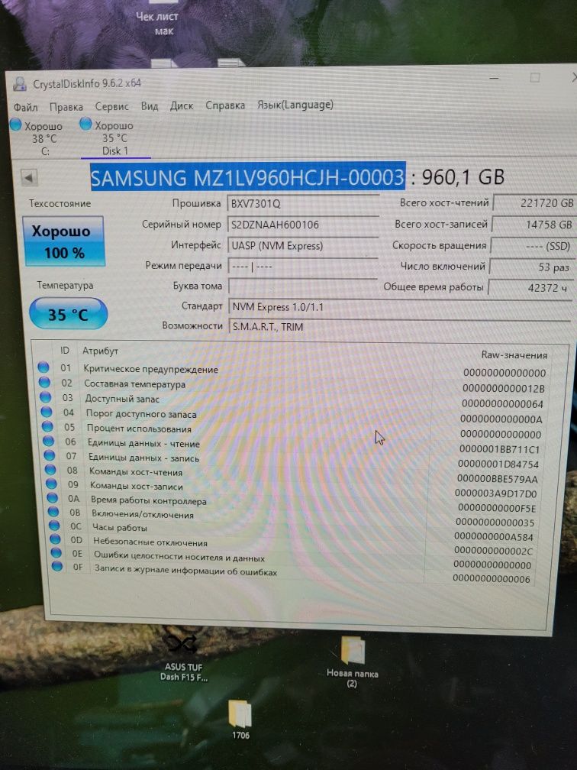The width and height of the screenshot is (577, 770).
Task: Click status circle for Единицы данных - чтение
Action: (49, 441)
